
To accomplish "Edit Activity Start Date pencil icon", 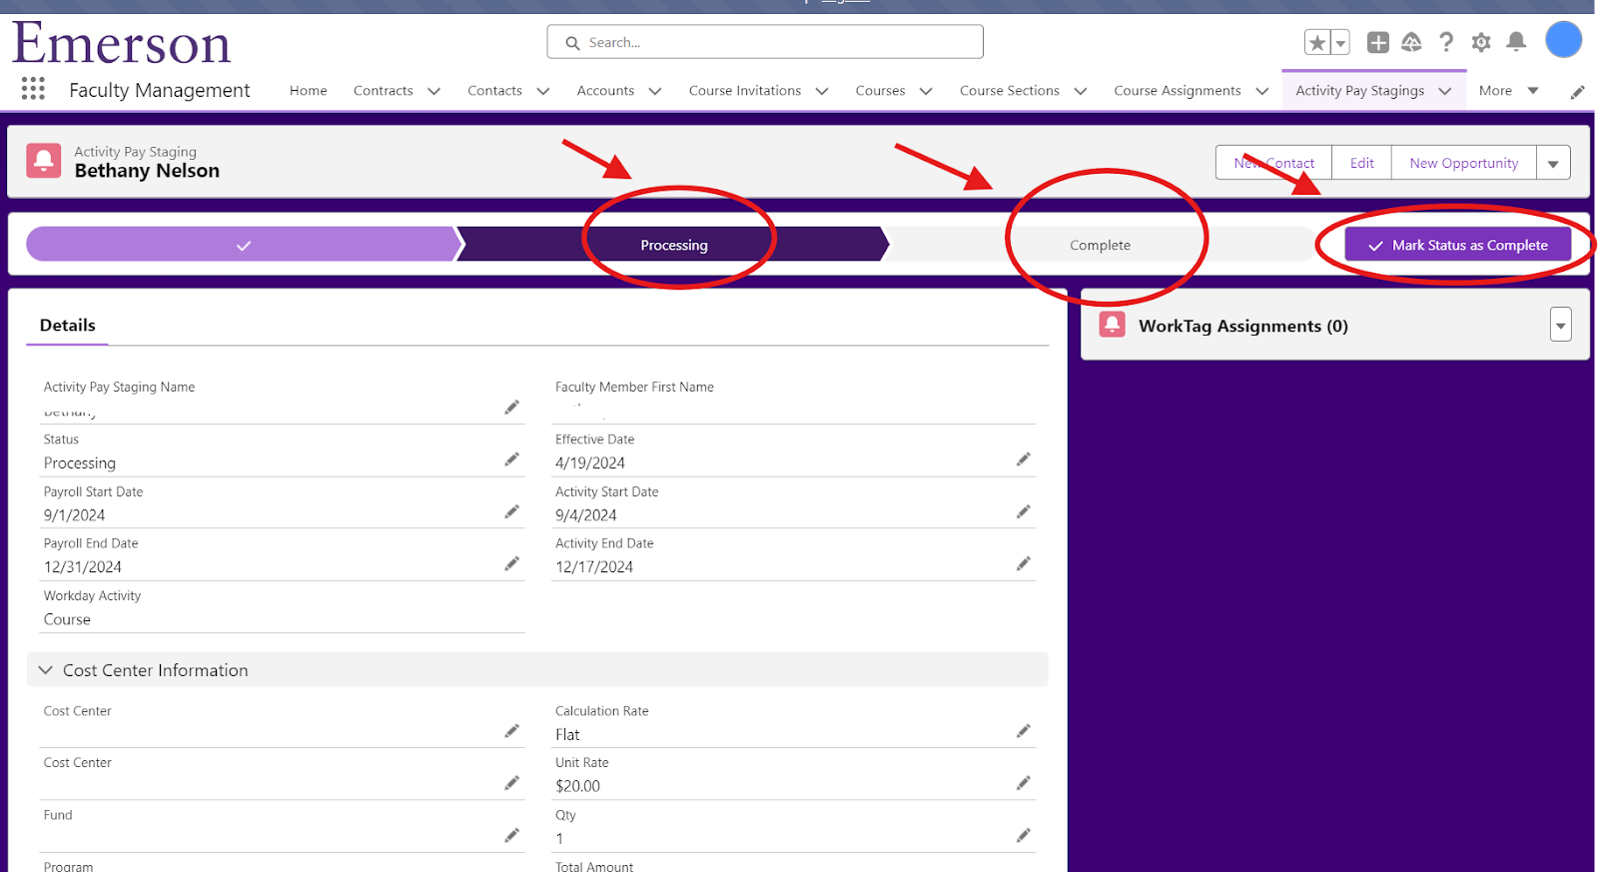I will 1023,511.
